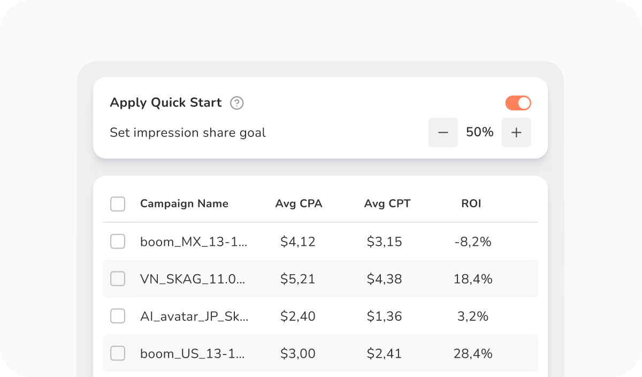
Task: Increase impression share goal with plus button
Action: pos(516,132)
